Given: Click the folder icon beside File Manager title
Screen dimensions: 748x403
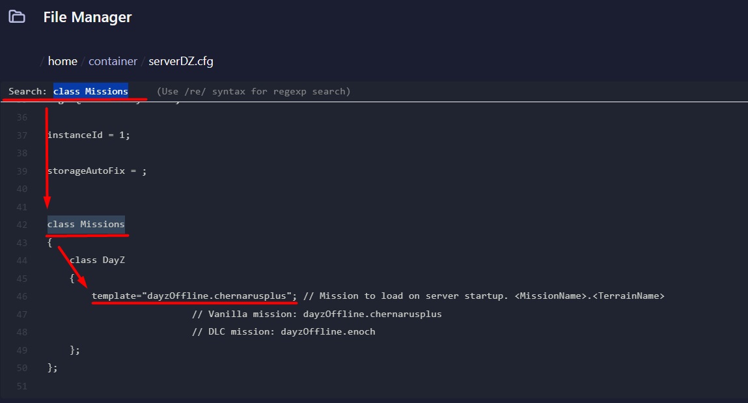Looking at the screenshot, I should click(x=17, y=17).
